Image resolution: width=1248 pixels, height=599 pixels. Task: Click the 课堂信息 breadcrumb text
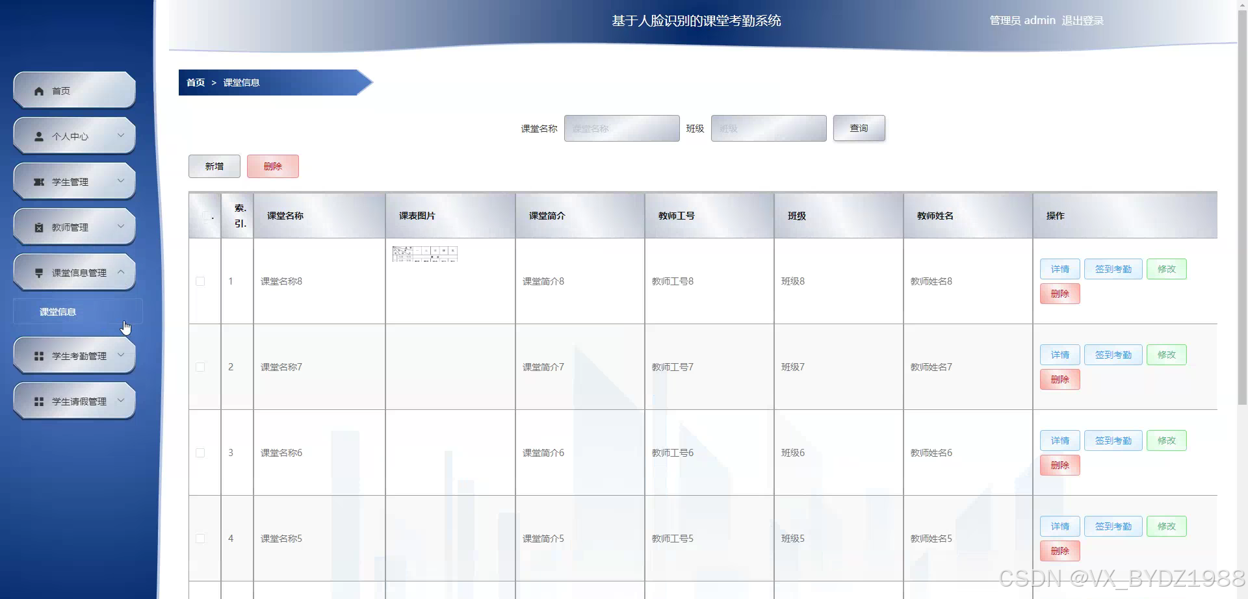pyautogui.click(x=241, y=83)
